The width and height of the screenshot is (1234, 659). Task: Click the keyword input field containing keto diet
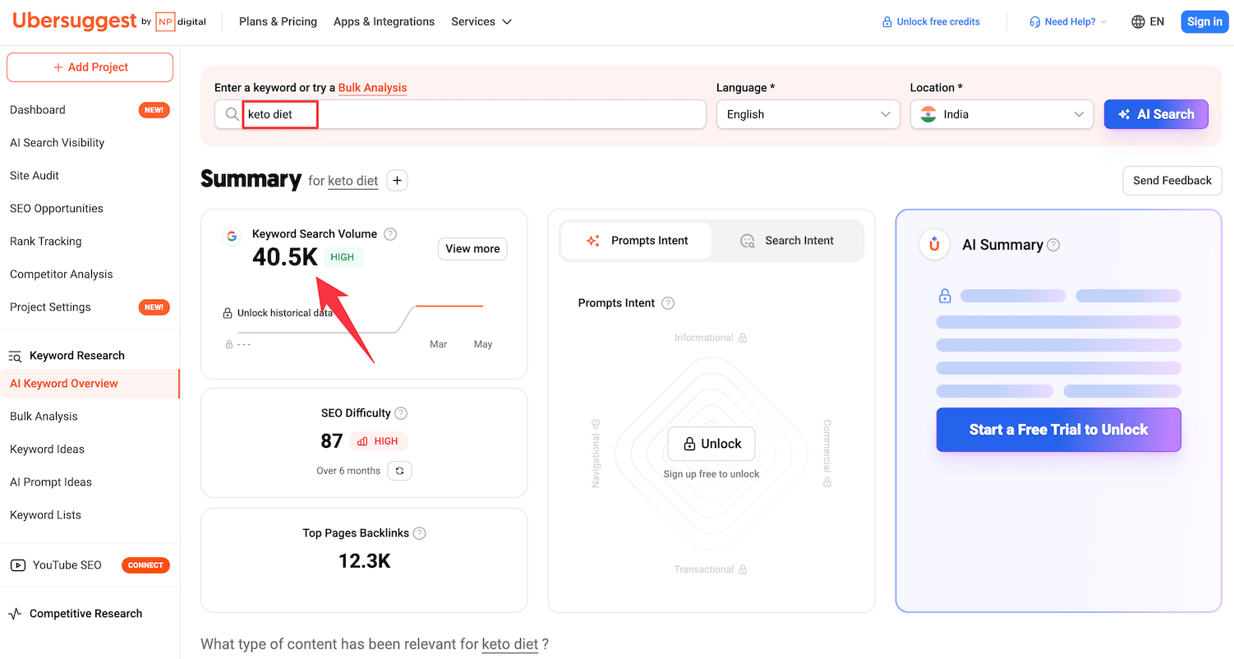click(x=460, y=114)
